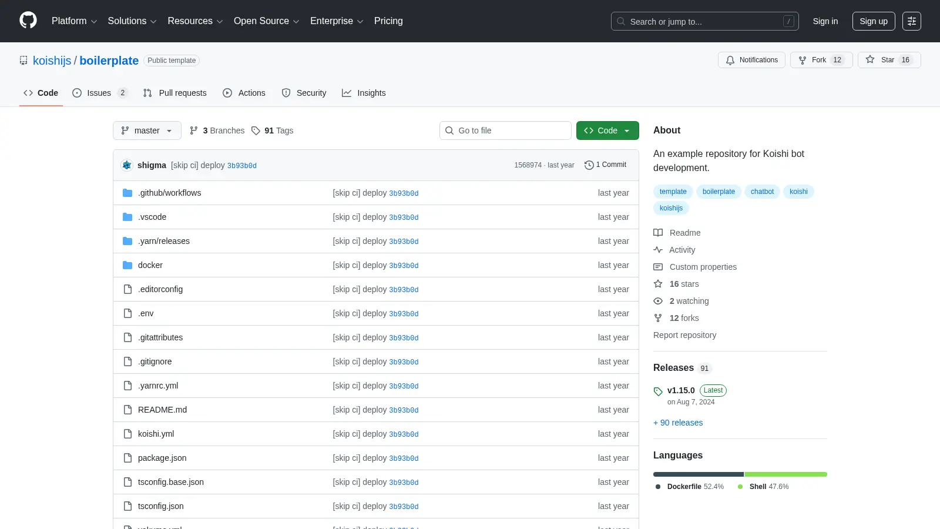Screen dimensions: 940x529
Task: Expand the Resources menu
Action: pyautogui.click(x=195, y=21)
